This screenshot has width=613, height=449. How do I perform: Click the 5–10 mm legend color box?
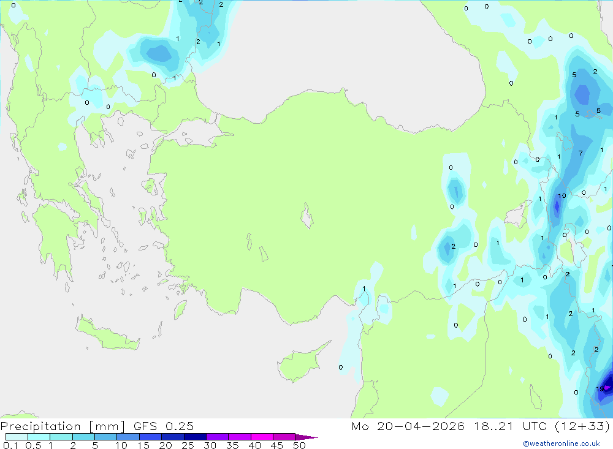click(105, 437)
